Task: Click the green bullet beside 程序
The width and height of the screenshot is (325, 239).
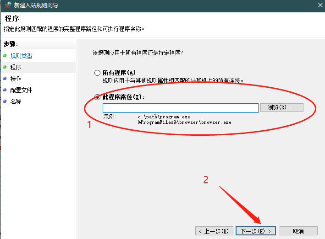Action: point(5,67)
